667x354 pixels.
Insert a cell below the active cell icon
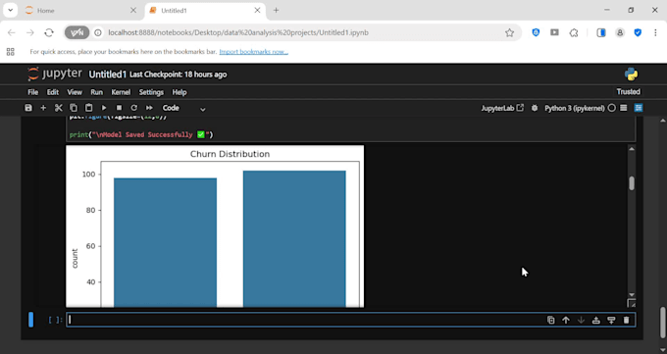(x=611, y=320)
